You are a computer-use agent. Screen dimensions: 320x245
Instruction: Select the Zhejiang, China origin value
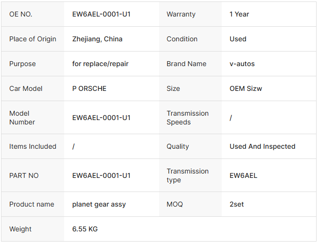point(97,39)
